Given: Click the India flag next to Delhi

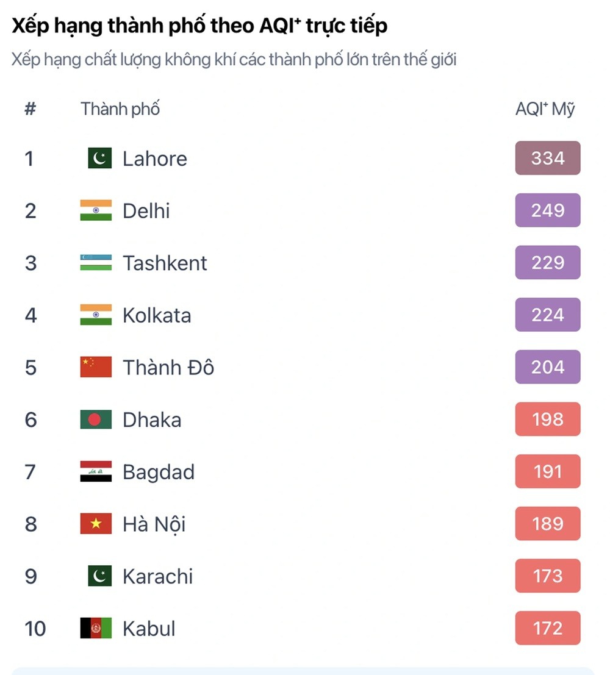Looking at the screenshot, I should pos(96,210).
